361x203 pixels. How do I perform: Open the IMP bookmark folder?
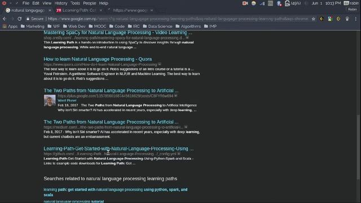[210, 27]
